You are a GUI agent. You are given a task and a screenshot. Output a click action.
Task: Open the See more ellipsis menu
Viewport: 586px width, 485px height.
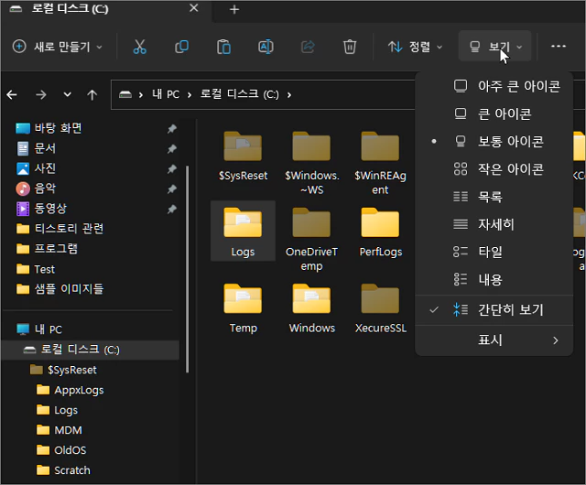click(x=559, y=46)
